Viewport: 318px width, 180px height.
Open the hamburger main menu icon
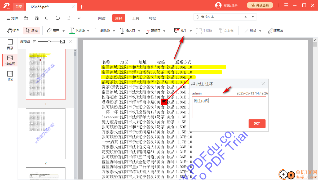[x=286, y=5]
